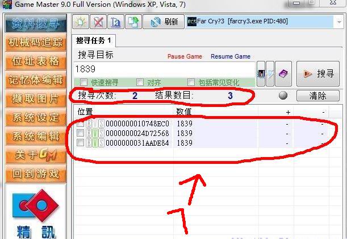
Task: Click the W icon in row 0000000024D72568
Action: click(95, 133)
